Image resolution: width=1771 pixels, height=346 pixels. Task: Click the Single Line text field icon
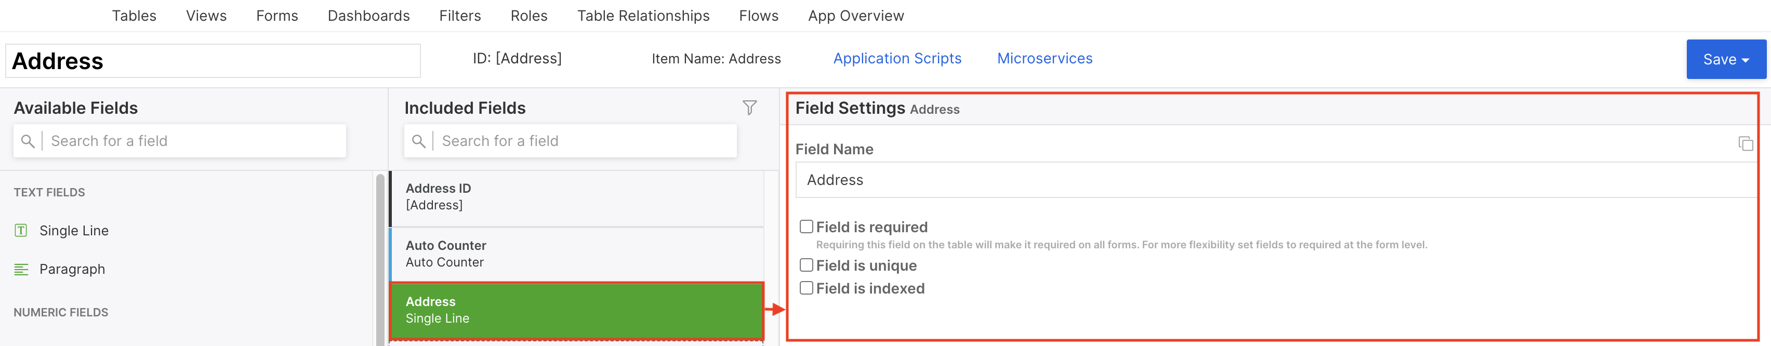(x=21, y=231)
